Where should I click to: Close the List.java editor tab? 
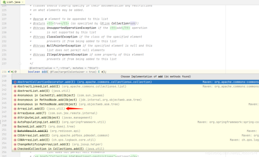tap(22, 2)
